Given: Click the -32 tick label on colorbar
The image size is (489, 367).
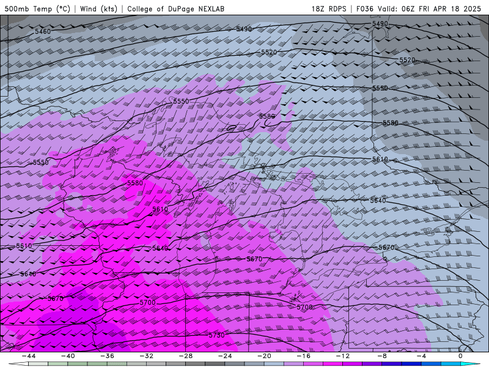Looking at the screenshot, I should pos(146,356).
